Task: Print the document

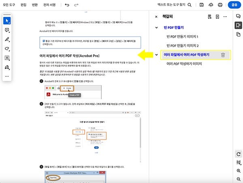Action: (x=220, y=5)
